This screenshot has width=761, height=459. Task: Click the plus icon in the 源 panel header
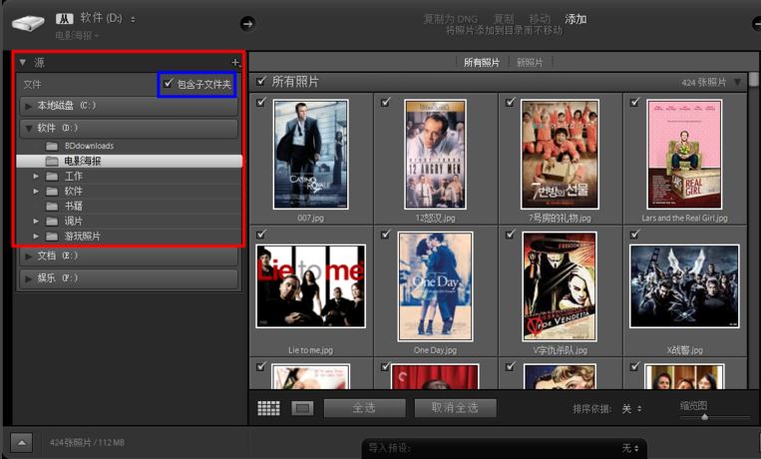click(x=235, y=62)
